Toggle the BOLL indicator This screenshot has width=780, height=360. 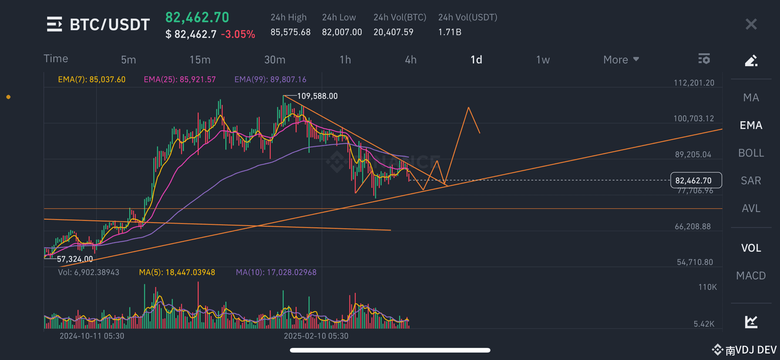point(751,153)
